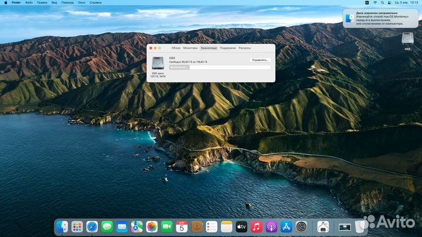Open the Файл menu
Screen dimensions: 422x237
[29, 2]
